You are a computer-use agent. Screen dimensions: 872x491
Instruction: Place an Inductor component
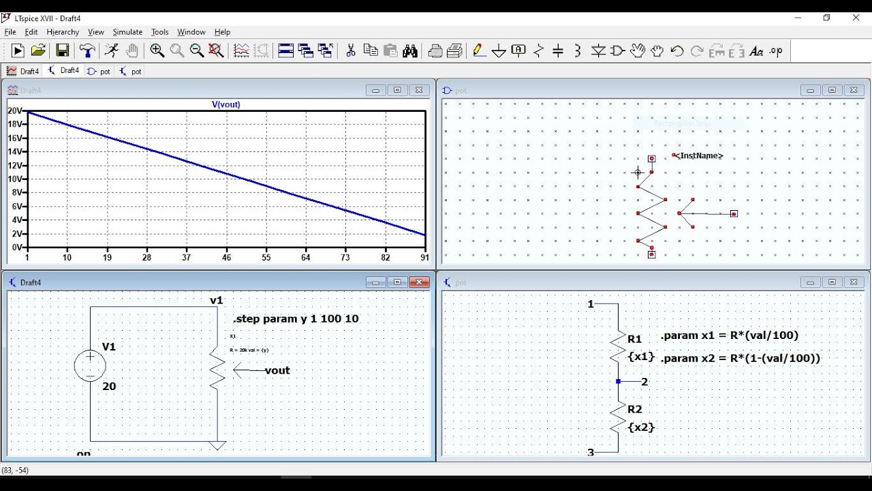(x=578, y=50)
